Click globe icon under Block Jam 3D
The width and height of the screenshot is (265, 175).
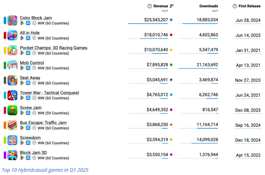pyautogui.click(x=34, y=158)
